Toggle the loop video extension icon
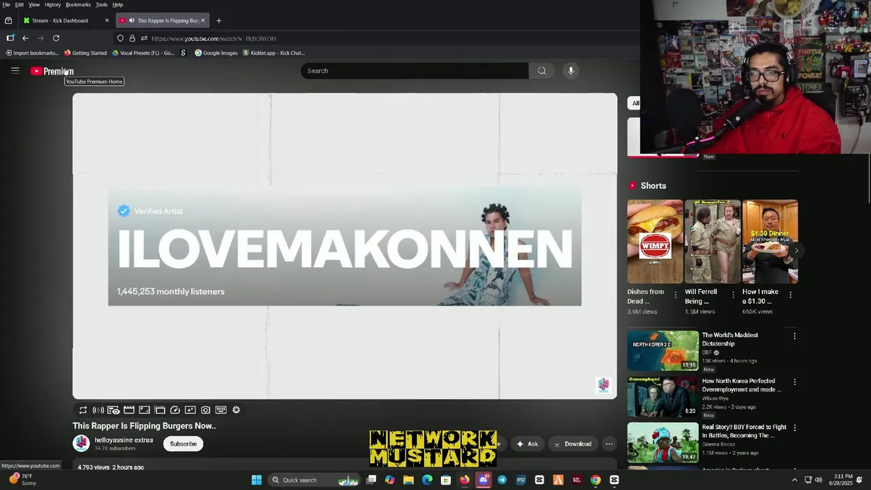The image size is (871, 490). (x=83, y=410)
